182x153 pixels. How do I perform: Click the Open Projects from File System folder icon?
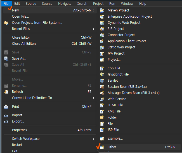click(6, 23)
